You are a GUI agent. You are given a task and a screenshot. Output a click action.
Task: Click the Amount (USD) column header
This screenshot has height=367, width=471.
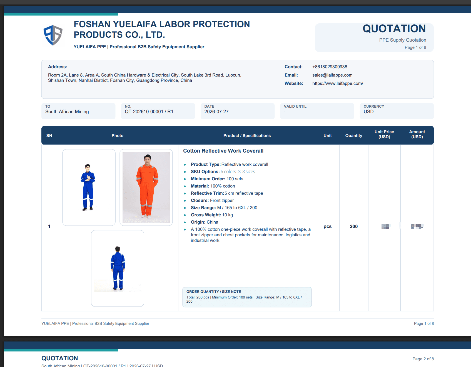417,134
